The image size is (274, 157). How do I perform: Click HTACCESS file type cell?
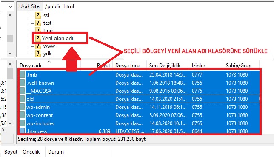[130, 131]
